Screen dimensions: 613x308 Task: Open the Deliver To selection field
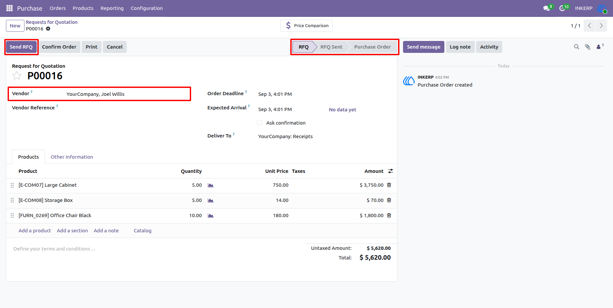(x=324, y=136)
